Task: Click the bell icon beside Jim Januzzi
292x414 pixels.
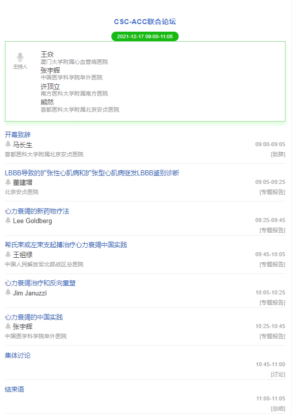Action: 8,292
